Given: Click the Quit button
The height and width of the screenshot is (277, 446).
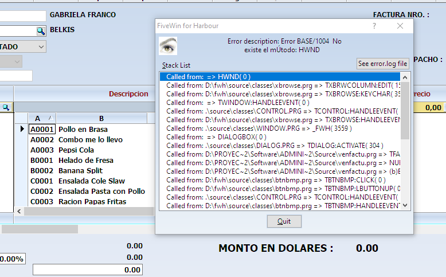Looking at the screenshot, I should [x=284, y=221].
